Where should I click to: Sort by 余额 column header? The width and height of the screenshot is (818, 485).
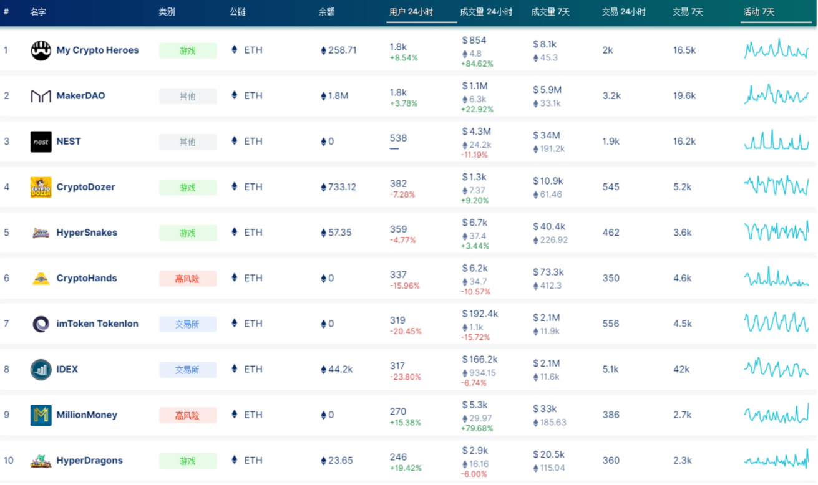coord(326,12)
